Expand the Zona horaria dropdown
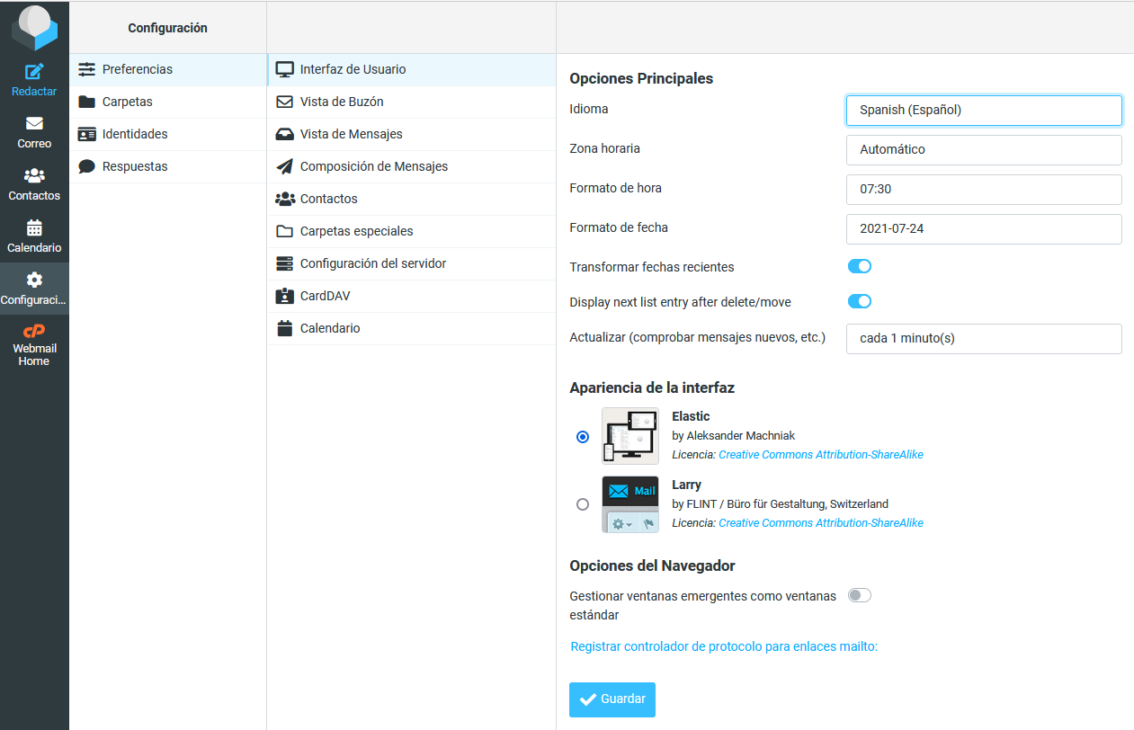 983,149
